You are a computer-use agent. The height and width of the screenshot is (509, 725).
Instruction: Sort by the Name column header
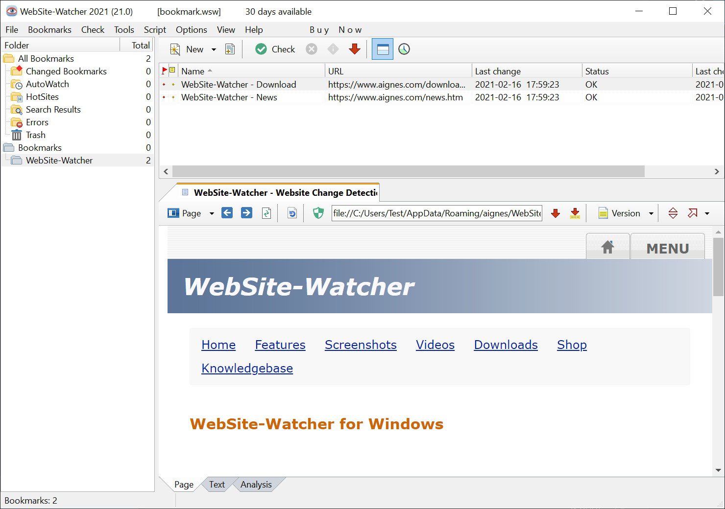pyautogui.click(x=251, y=71)
